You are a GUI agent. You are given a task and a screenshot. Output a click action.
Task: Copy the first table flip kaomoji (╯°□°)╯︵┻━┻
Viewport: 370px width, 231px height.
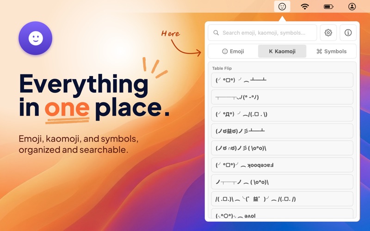click(282, 80)
